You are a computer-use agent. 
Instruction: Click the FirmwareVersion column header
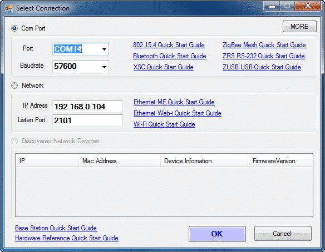[x=280, y=161]
